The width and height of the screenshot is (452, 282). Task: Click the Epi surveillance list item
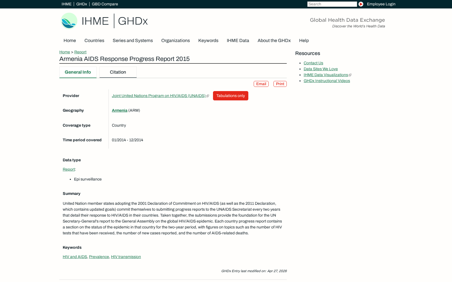[x=88, y=179]
